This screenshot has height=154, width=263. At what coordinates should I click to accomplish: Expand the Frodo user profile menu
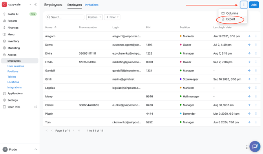[20, 149]
